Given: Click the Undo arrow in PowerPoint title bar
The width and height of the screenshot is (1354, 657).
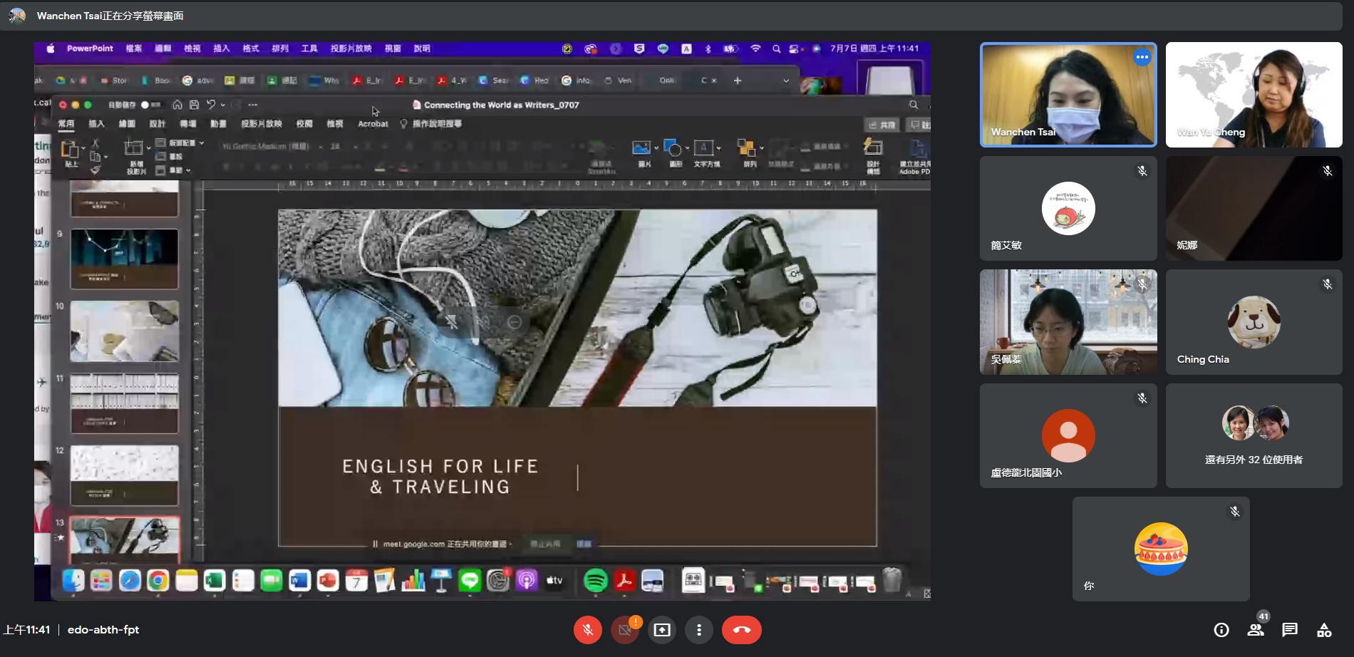Looking at the screenshot, I should [x=211, y=105].
